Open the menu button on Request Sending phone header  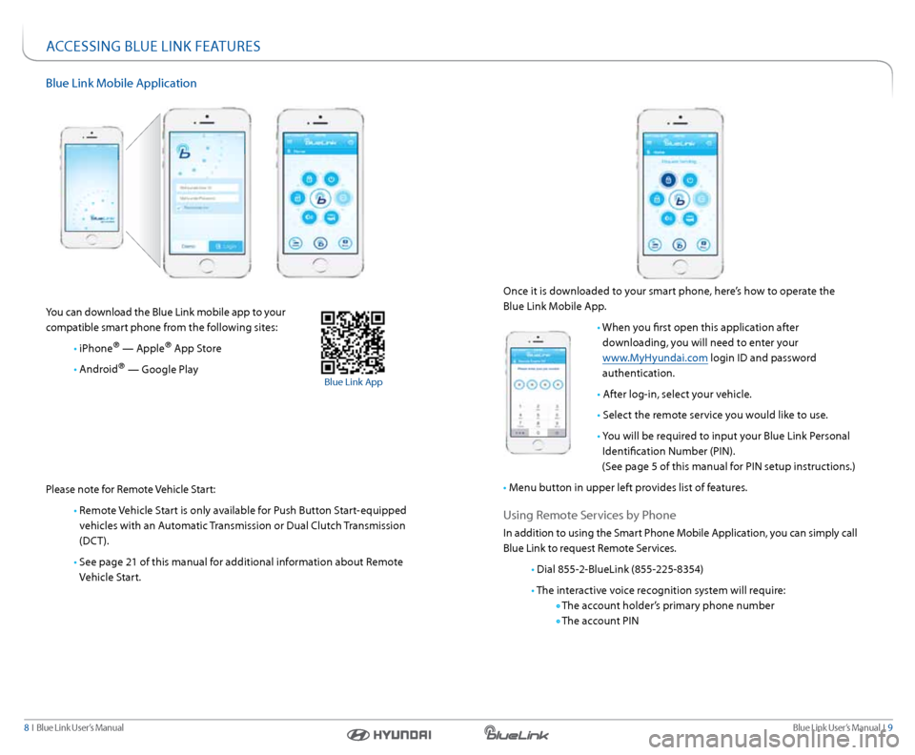click(649, 142)
